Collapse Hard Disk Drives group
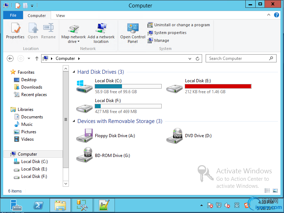 (74, 72)
